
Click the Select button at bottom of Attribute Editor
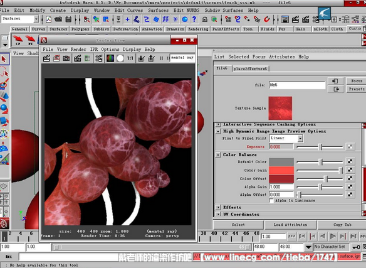238,225
